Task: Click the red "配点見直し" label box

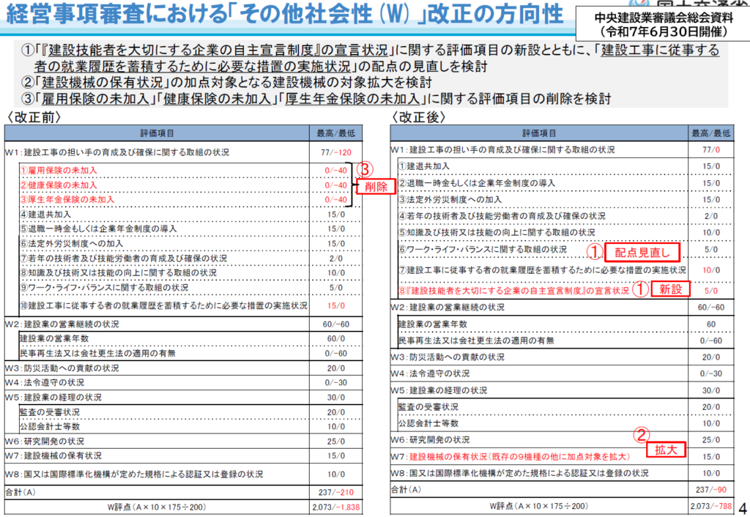Action: (643, 252)
